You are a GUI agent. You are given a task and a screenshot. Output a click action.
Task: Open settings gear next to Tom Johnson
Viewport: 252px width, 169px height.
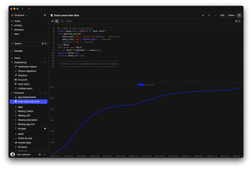(40, 154)
